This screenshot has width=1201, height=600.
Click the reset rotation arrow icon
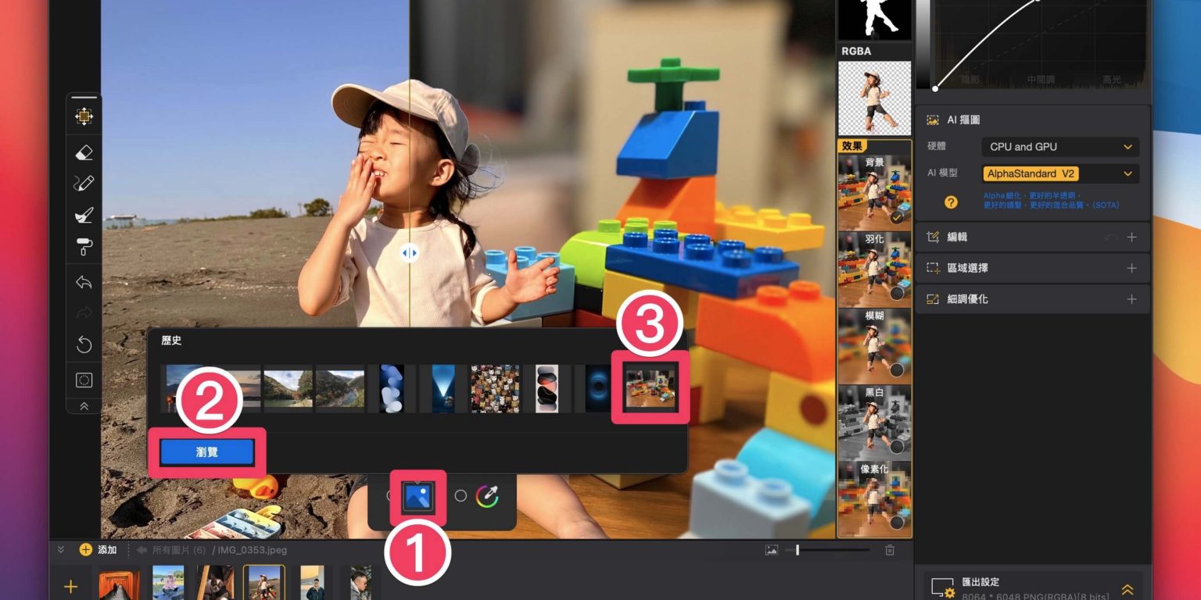pyautogui.click(x=84, y=345)
